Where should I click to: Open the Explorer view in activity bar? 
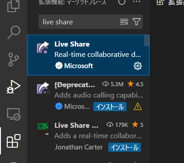coord(14,6)
